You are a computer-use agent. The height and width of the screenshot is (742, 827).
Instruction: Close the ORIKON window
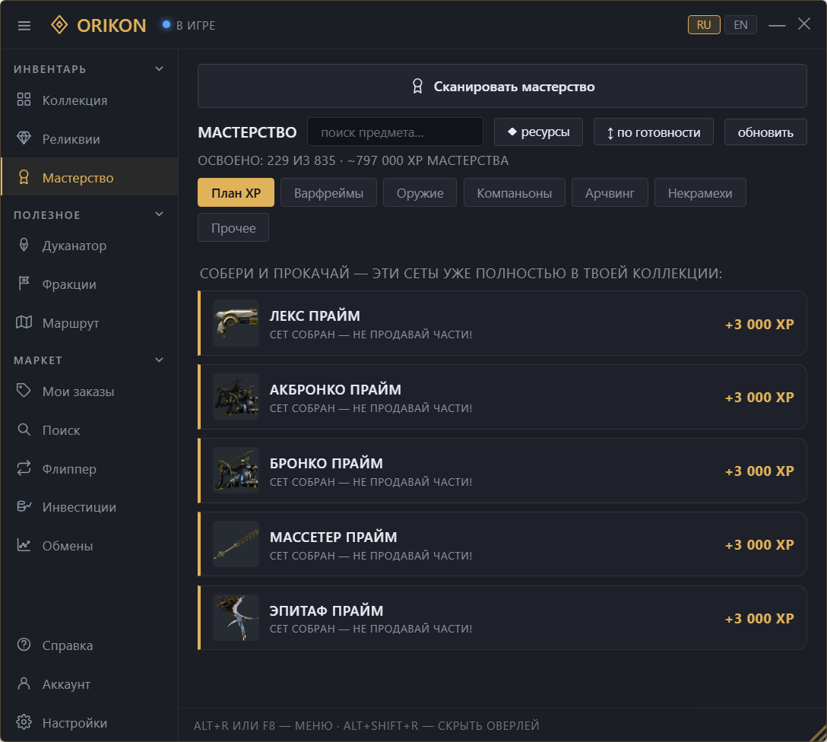[x=803, y=24]
